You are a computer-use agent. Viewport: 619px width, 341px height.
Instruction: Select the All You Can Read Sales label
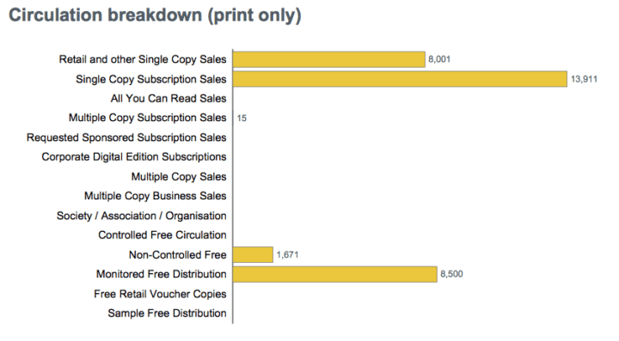[169, 98]
